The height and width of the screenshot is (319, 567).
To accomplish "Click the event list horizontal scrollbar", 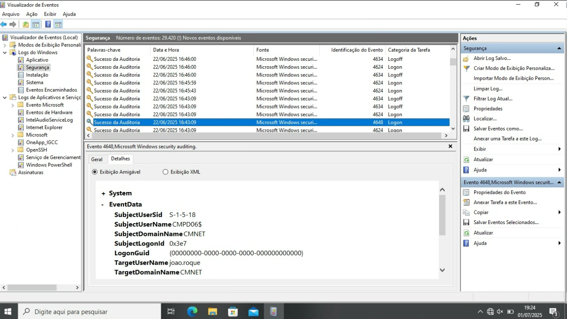I will [266, 135].
